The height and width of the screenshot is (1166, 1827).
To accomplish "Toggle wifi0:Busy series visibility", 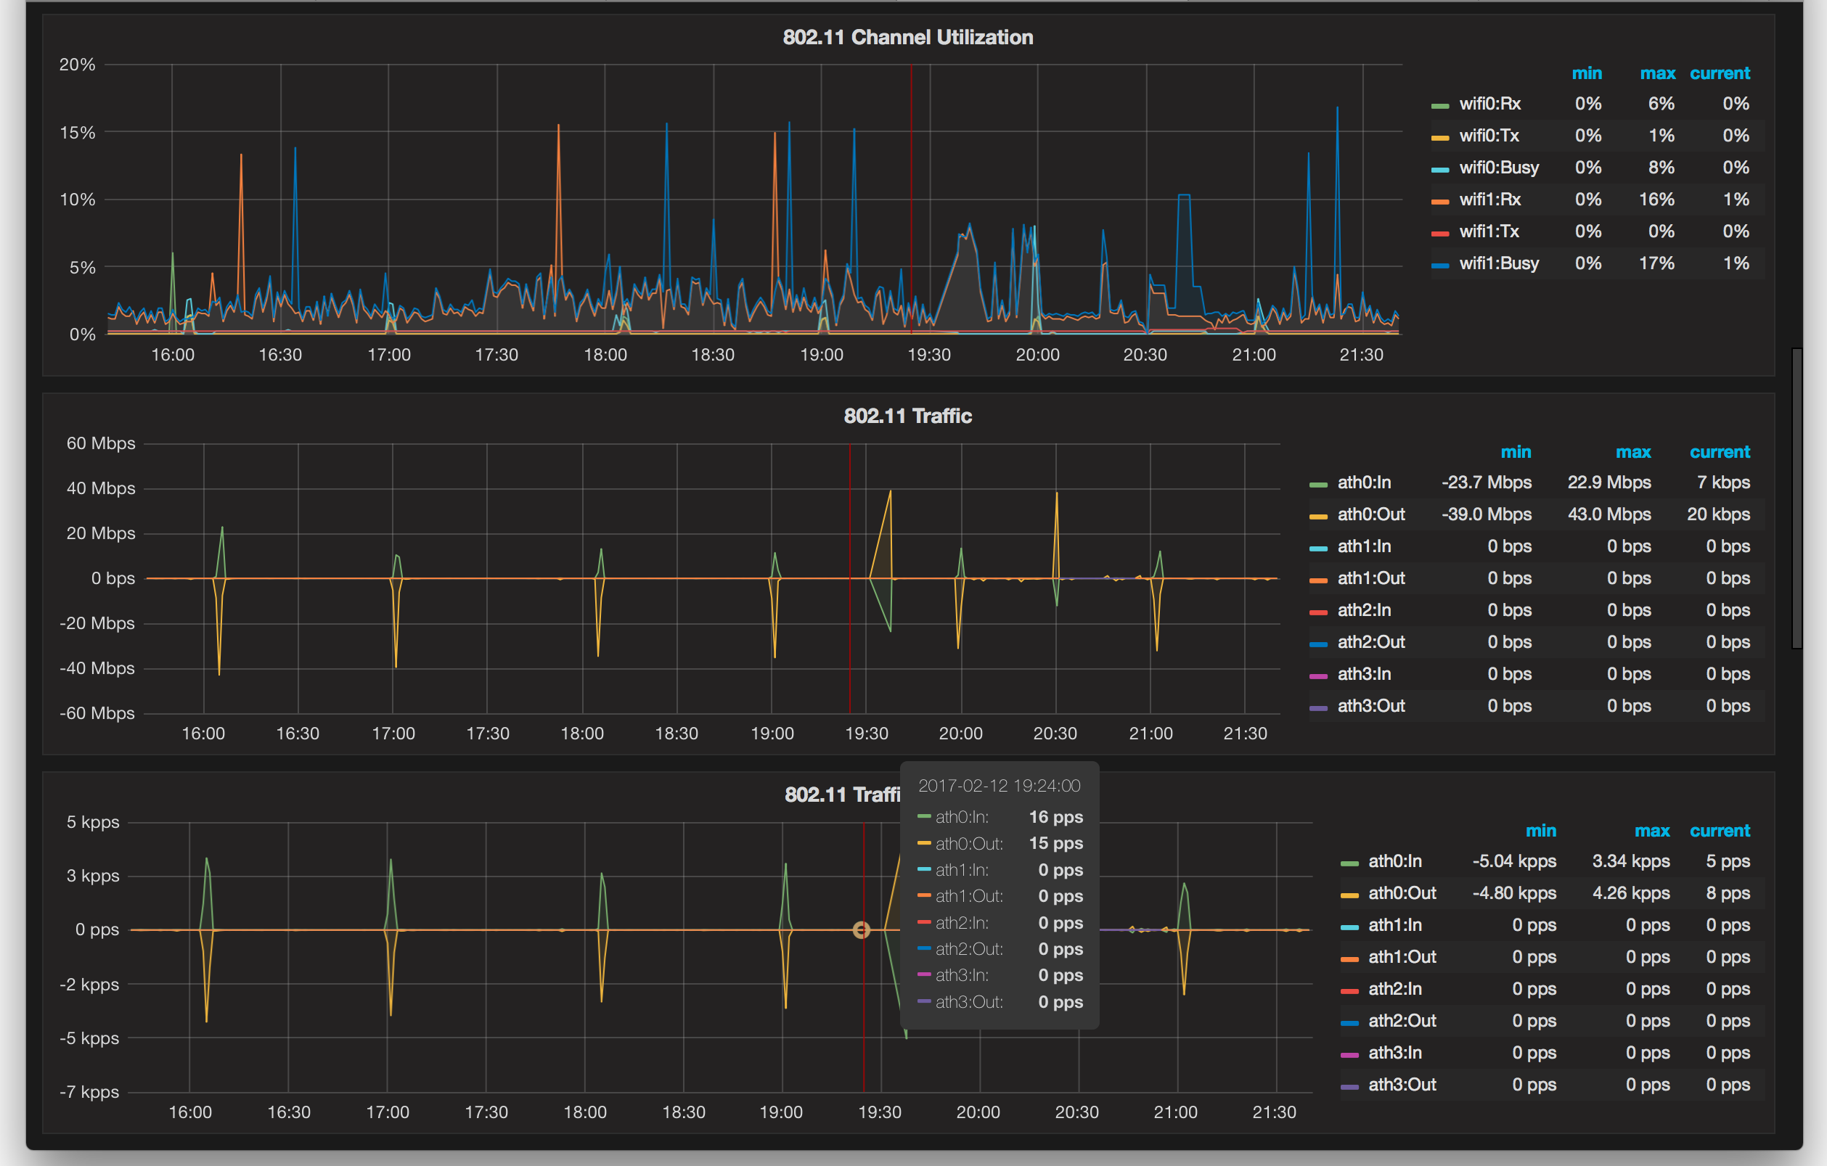I will (1498, 168).
